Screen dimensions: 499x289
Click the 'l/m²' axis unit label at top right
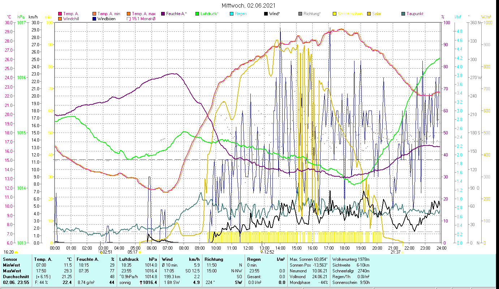point(458,17)
